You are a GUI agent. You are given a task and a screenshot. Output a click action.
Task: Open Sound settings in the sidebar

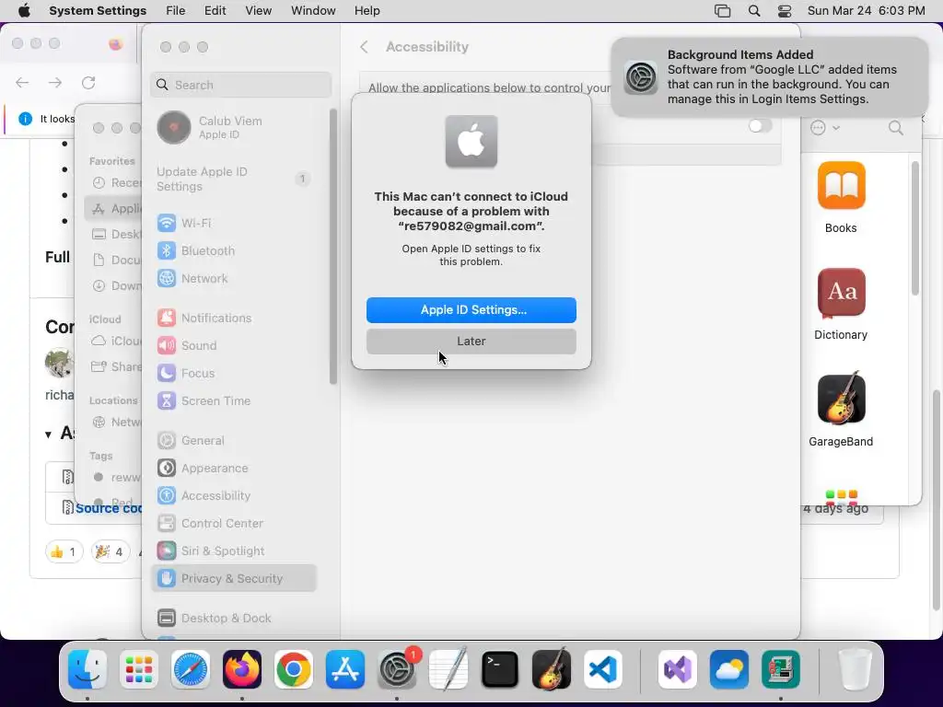click(x=233, y=346)
